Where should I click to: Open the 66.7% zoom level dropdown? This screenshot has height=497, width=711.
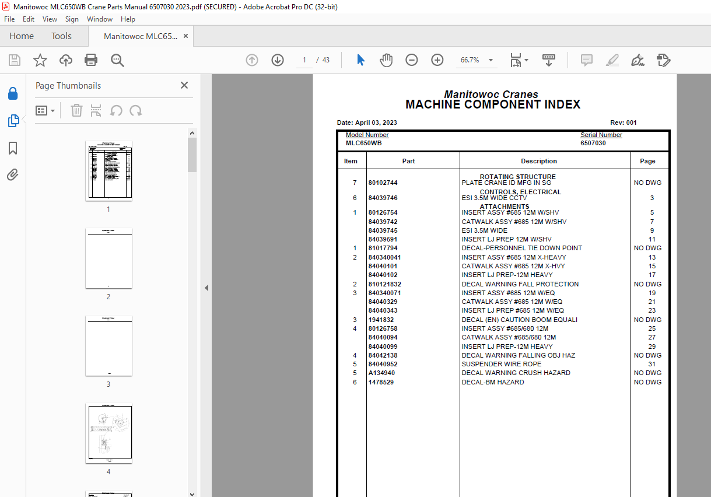click(477, 60)
